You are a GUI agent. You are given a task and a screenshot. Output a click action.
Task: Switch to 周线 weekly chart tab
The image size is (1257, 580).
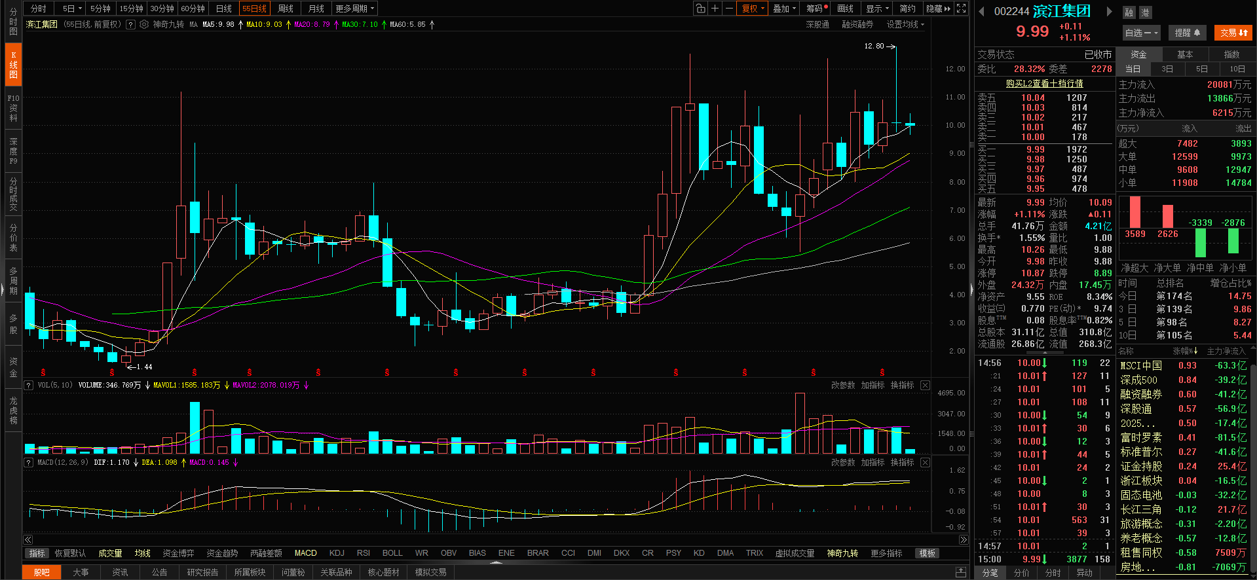tap(286, 9)
